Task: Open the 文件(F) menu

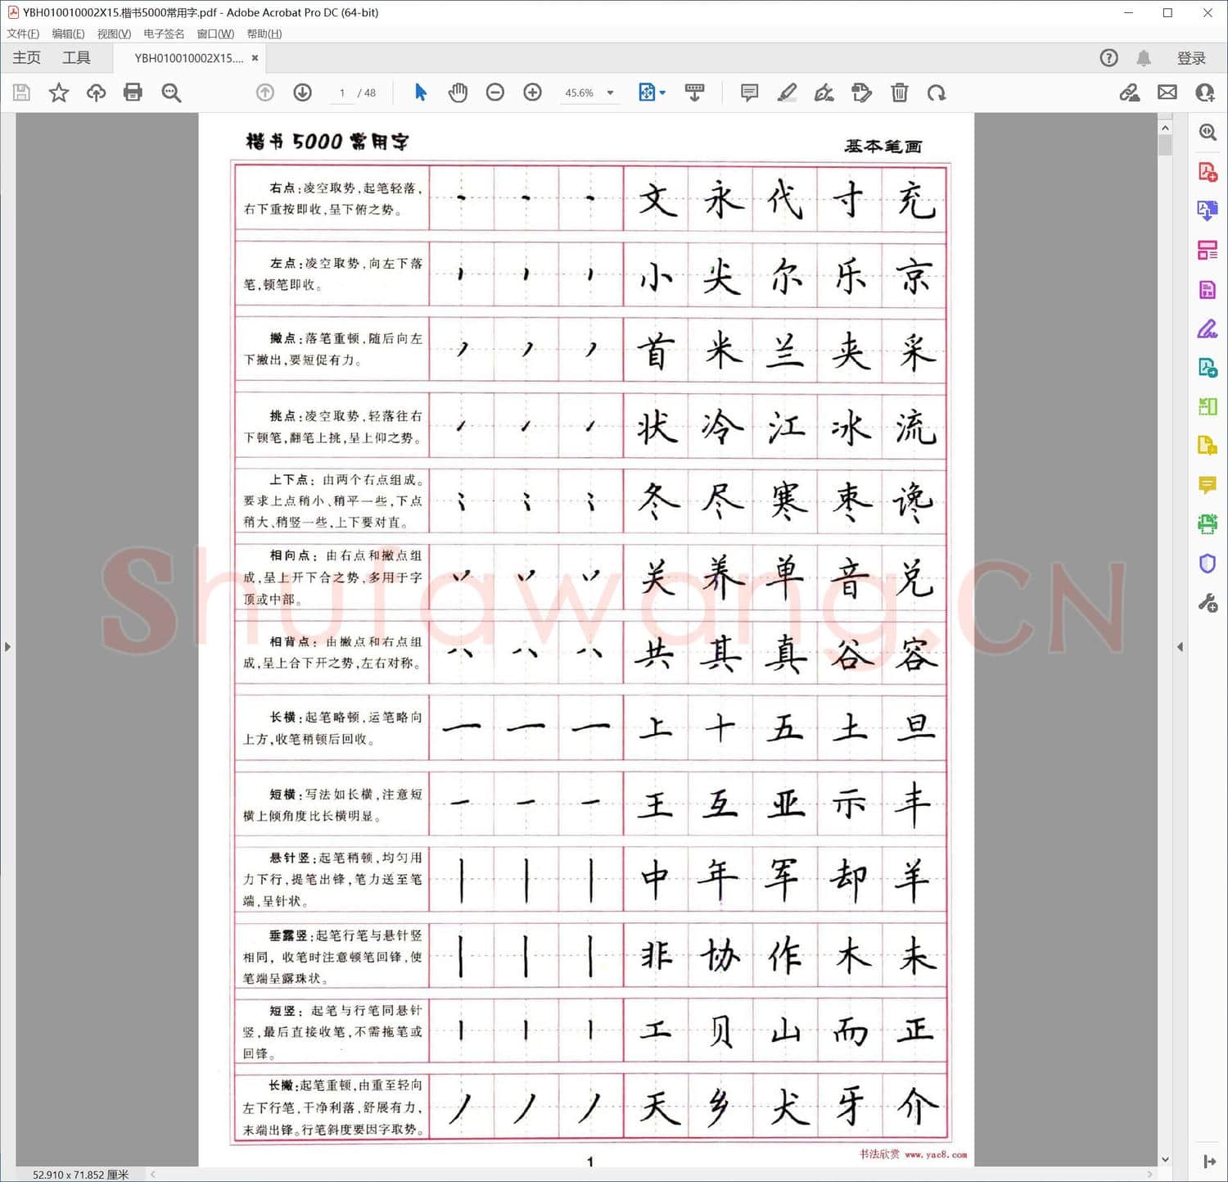Action: pyautogui.click(x=23, y=34)
